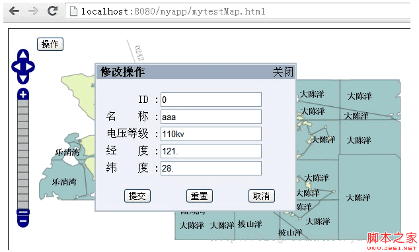Reload the page with the refresh icon
Viewport: 419px width, 252px height.
52,11
